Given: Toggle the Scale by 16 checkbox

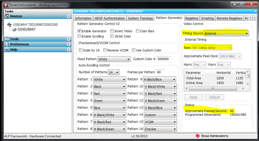Looking at the screenshot, I should click(x=80, y=50).
